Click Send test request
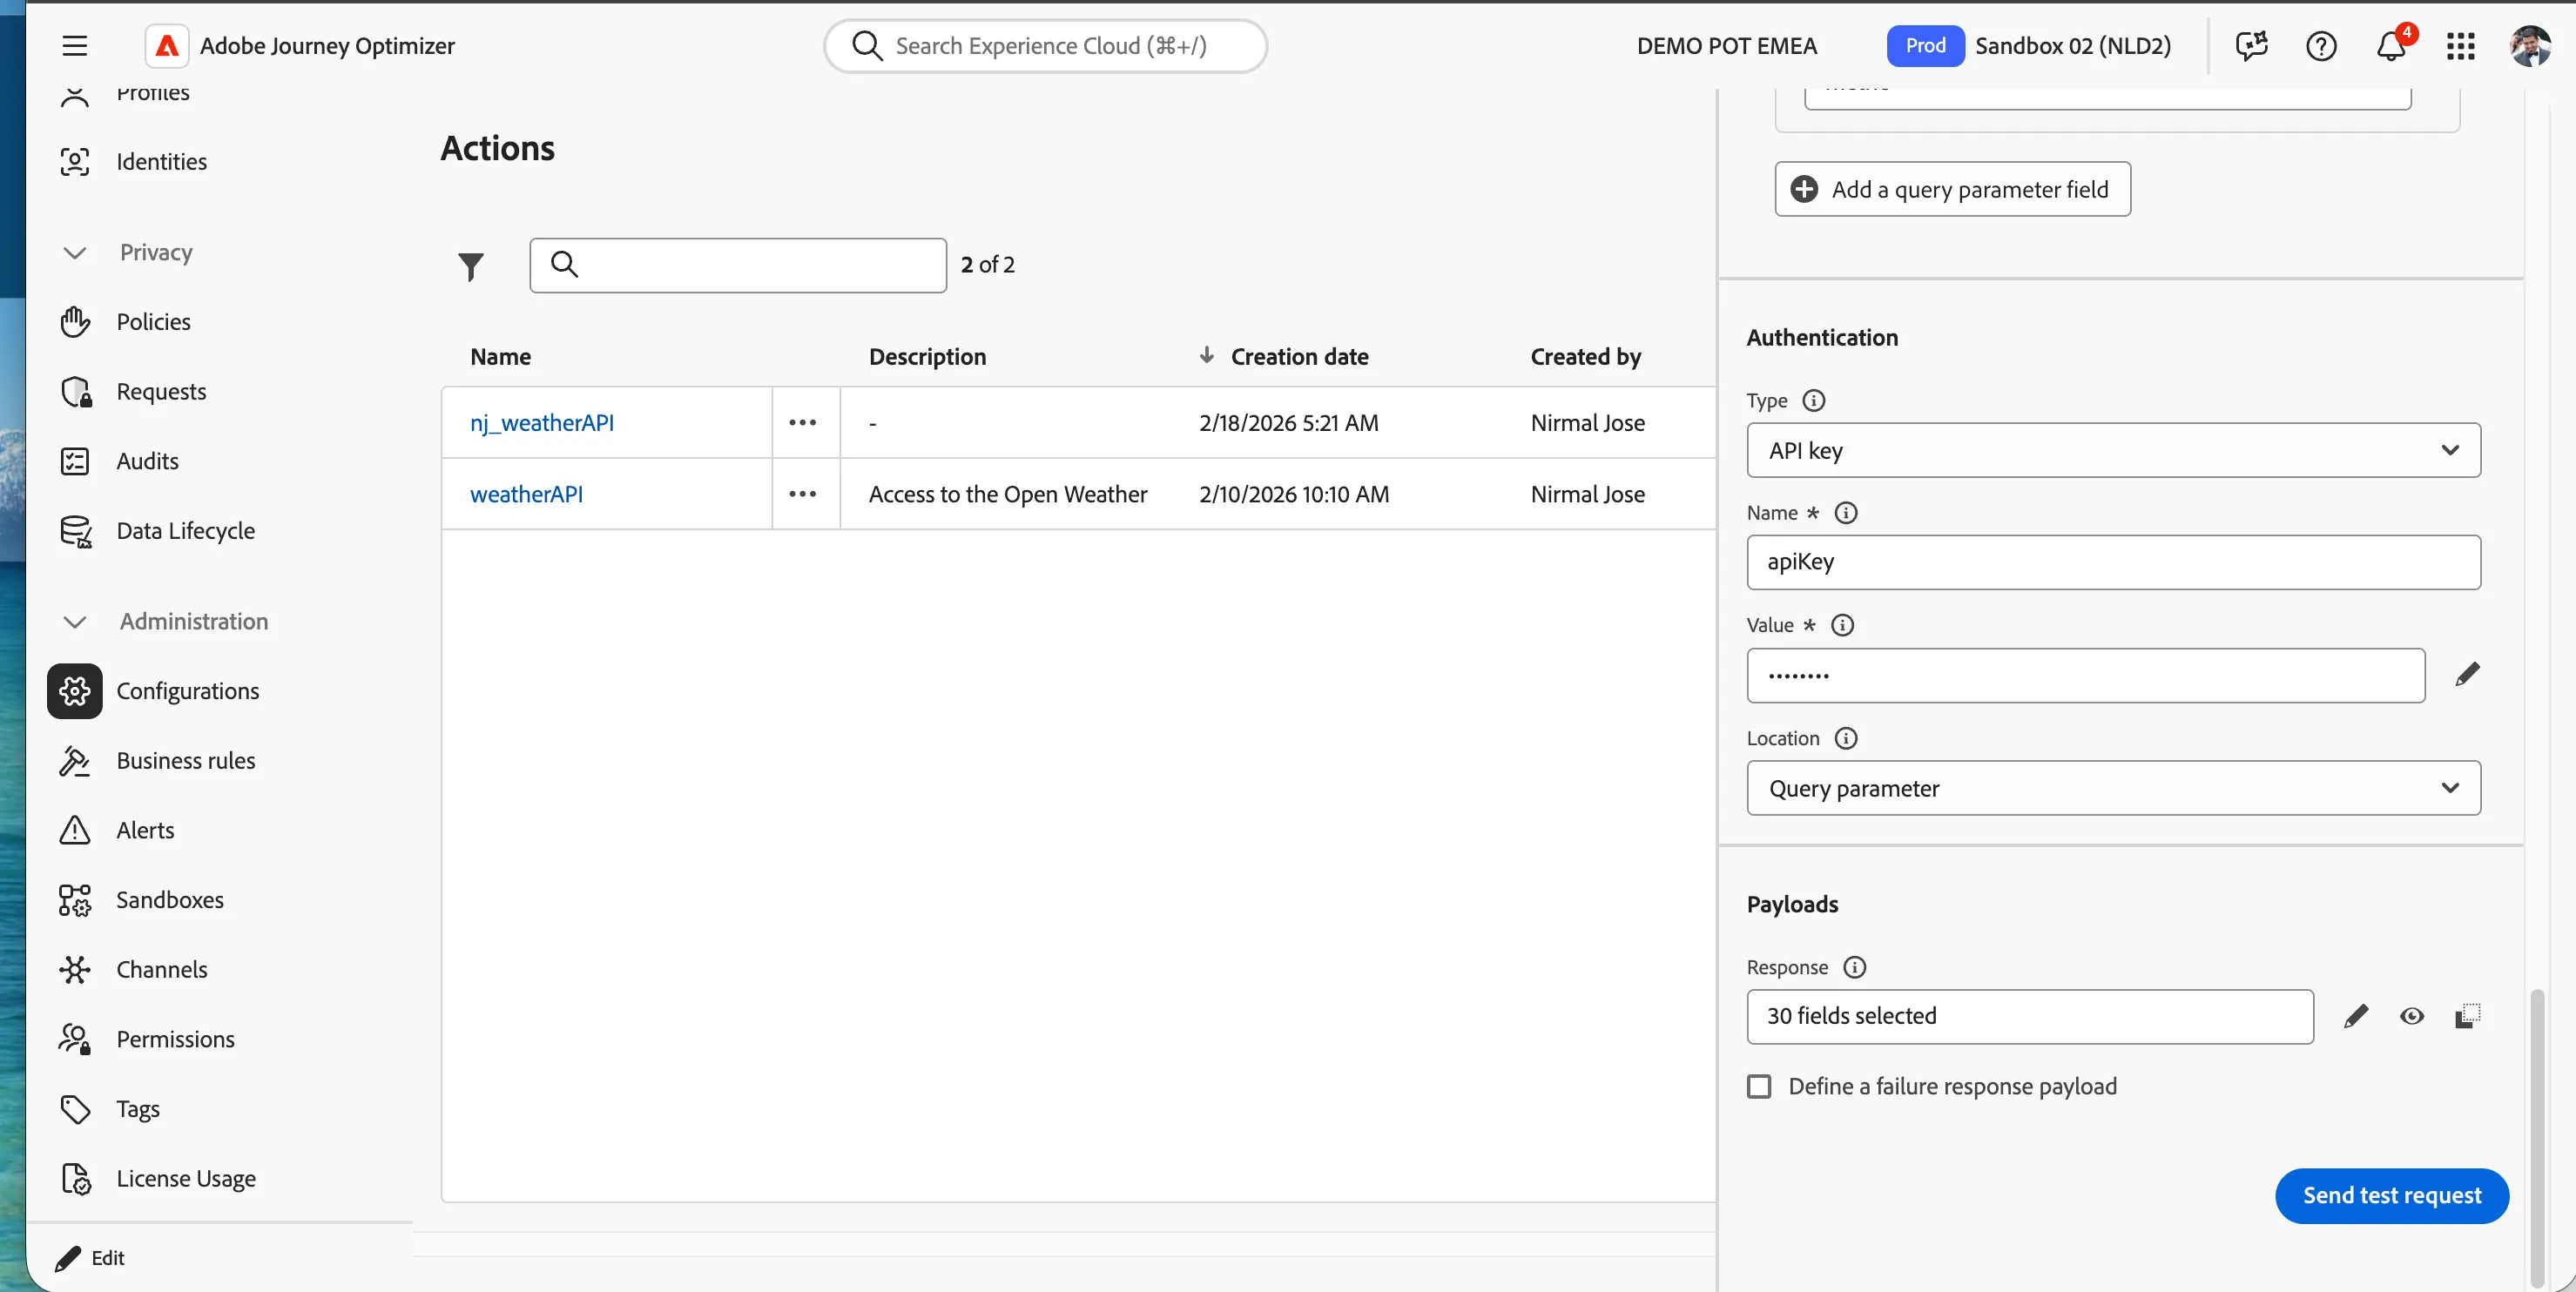This screenshot has width=2576, height=1292. coord(2391,1197)
